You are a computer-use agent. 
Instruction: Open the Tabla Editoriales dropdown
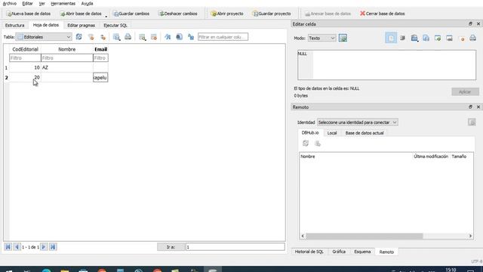pos(44,37)
